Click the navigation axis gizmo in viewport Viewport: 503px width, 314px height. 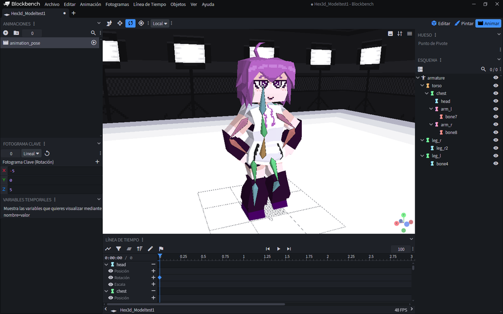(x=404, y=223)
